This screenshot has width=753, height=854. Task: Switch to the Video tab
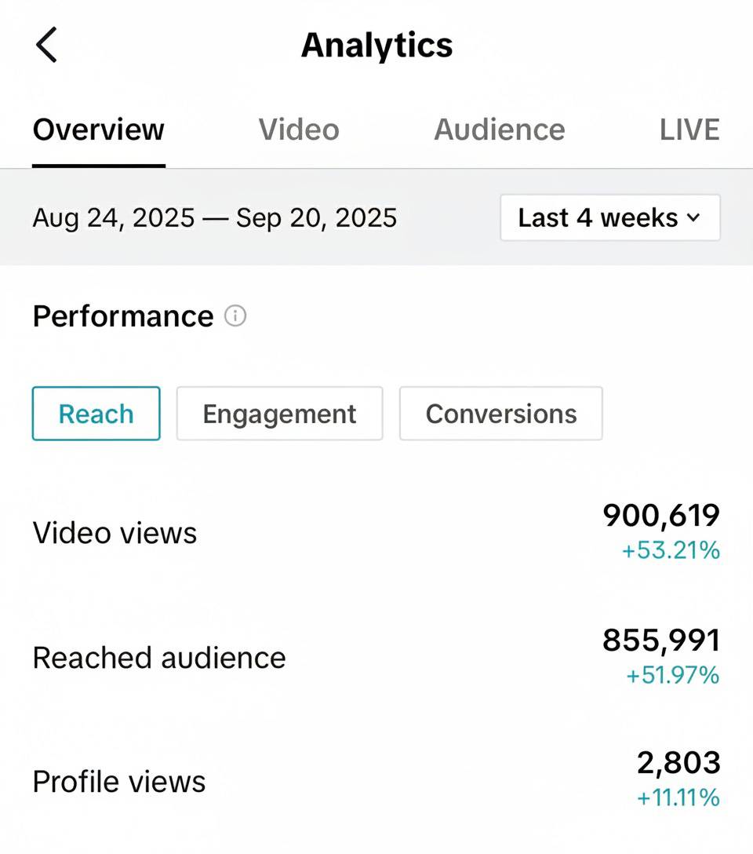pos(298,130)
